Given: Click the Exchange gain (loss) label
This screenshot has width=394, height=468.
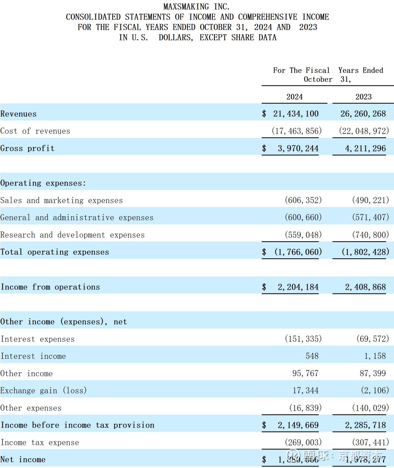Looking at the screenshot, I should [44, 390].
